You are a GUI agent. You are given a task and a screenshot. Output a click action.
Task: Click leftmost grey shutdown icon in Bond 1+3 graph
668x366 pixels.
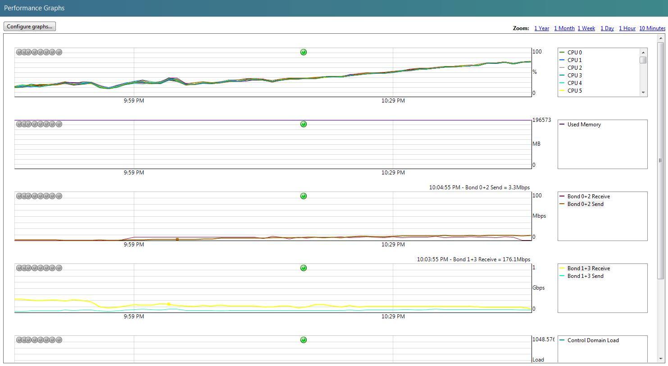click(x=19, y=268)
